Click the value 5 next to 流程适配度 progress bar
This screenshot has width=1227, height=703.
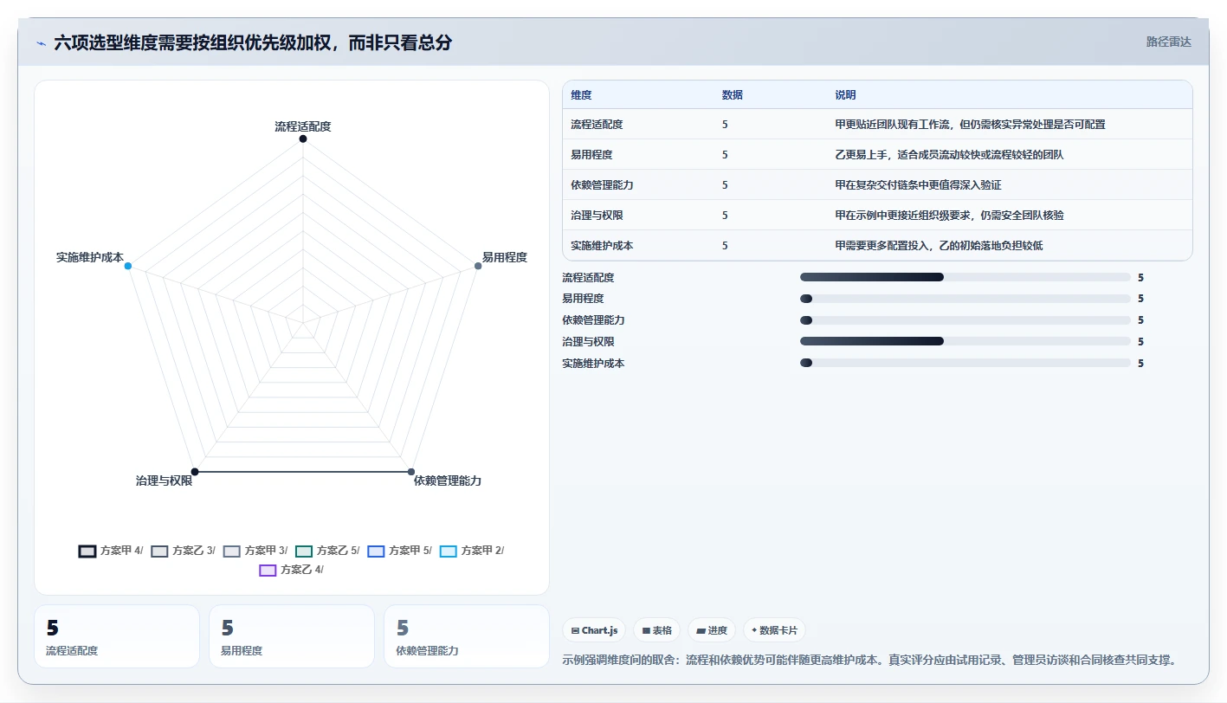[1140, 278]
